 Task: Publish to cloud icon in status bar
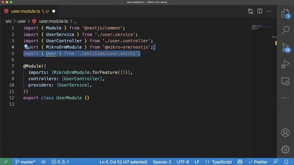[44, 162]
